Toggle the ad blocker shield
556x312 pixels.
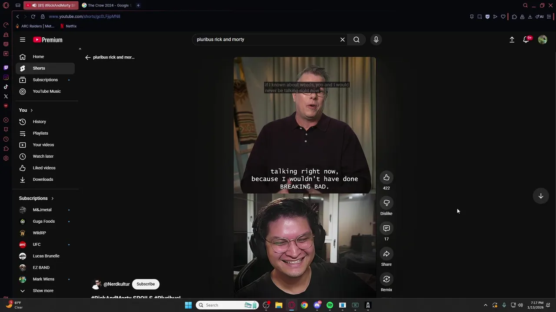click(x=487, y=16)
